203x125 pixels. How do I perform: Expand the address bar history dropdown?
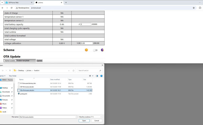pos(69,71)
